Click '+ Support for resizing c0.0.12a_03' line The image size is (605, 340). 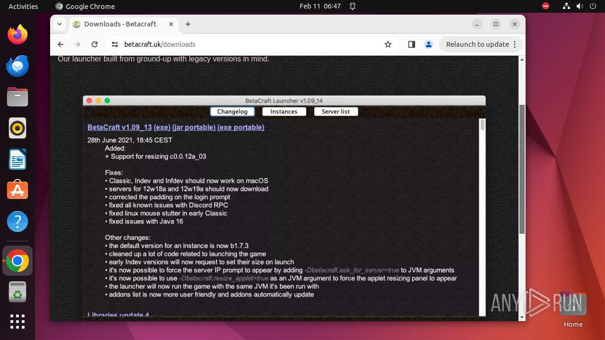[156, 156]
